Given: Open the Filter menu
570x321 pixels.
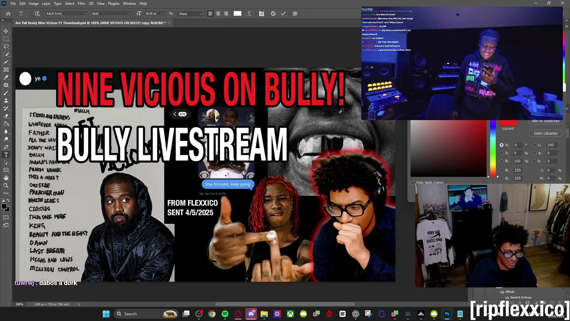Looking at the screenshot, I should 81,4.
